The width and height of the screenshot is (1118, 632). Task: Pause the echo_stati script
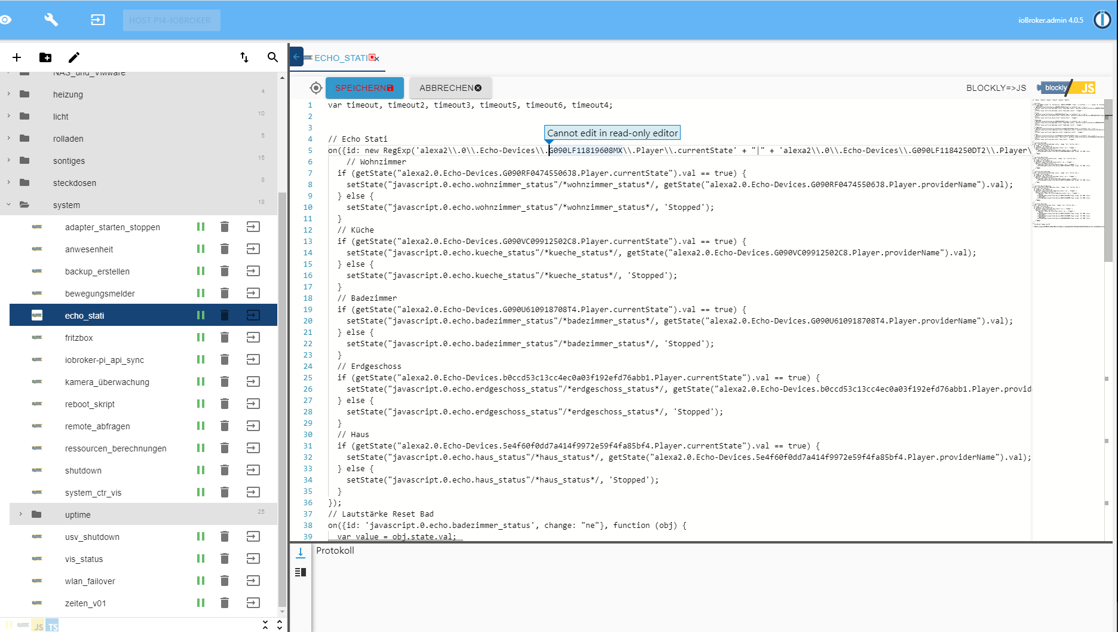point(201,315)
